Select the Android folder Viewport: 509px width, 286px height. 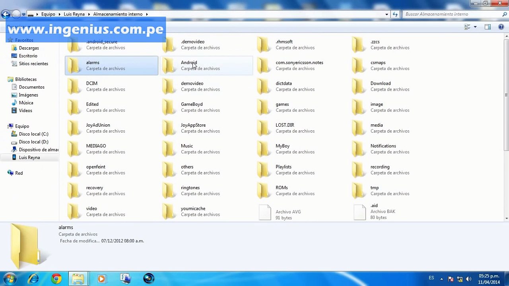206,66
